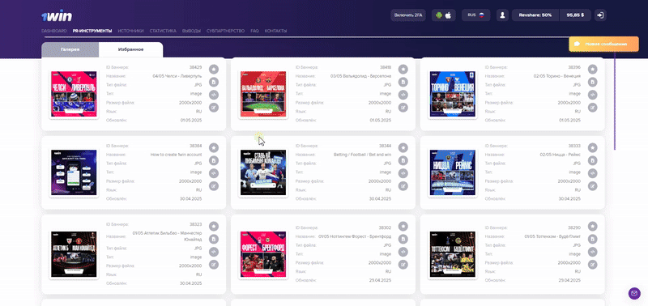The width and height of the screenshot is (648, 306).
Task: Click the edit icon on Торино - Венеция banner
Action: click(x=593, y=108)
